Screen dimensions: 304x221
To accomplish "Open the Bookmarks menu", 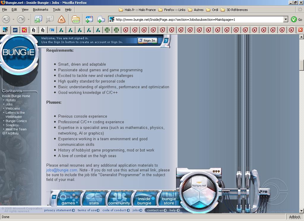I will pos(40,10).
